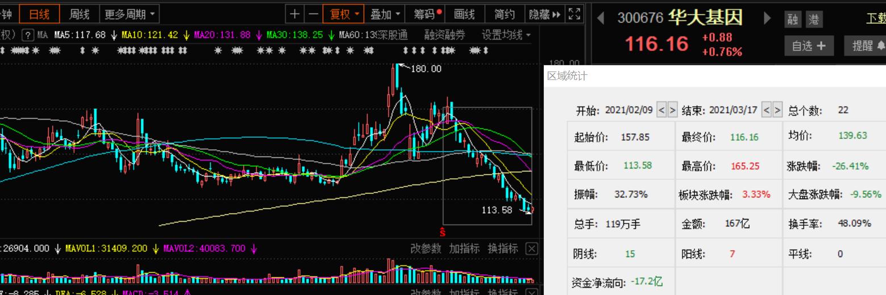Click green MA30:138.25 indicator label
The height and width of the screenshot is (295, 886).
tap(294, 35)
